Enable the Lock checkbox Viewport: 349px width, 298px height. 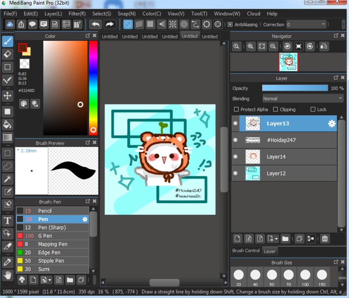coord(313,109)
